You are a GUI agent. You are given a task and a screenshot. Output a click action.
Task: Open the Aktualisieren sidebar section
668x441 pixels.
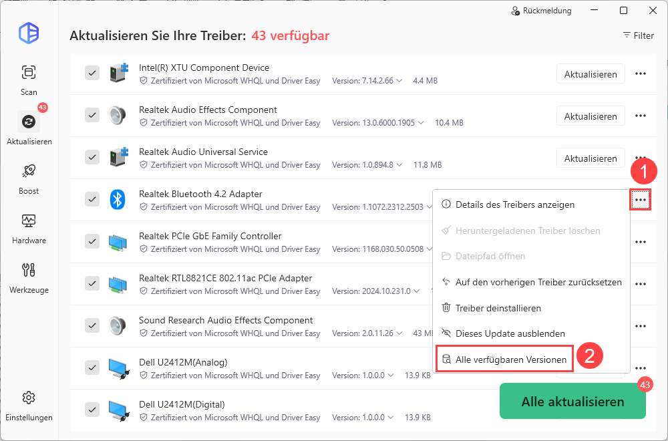[x=29, y=129]
